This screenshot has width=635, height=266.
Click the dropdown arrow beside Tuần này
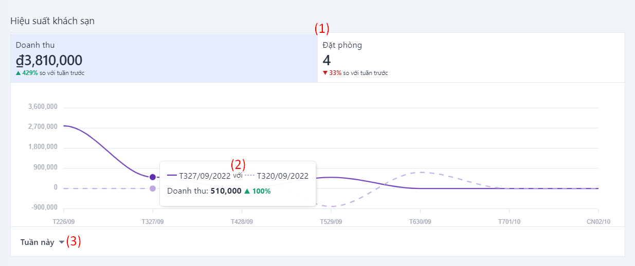62,242
